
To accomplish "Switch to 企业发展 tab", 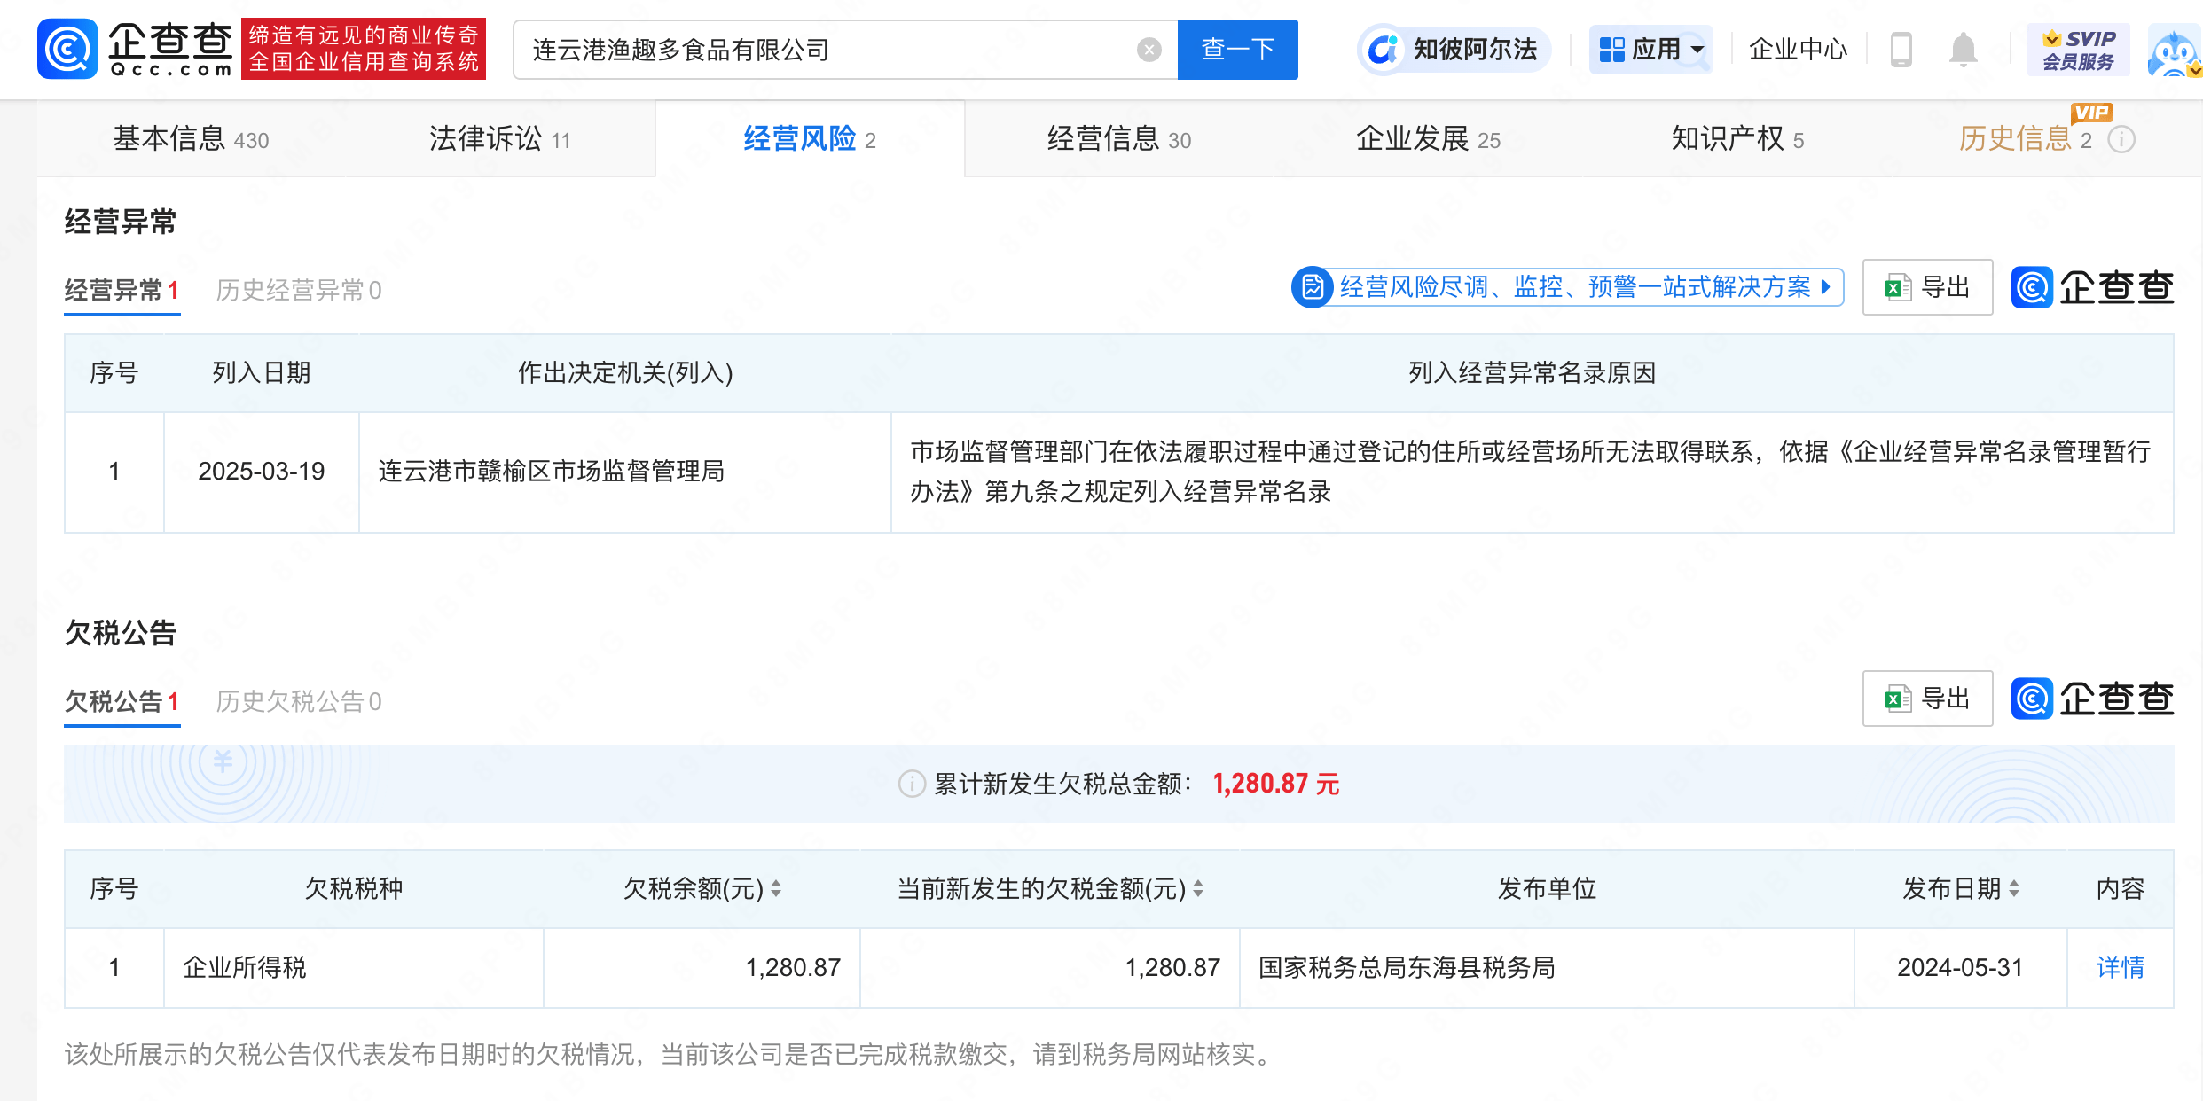I will click(1428, 139).
